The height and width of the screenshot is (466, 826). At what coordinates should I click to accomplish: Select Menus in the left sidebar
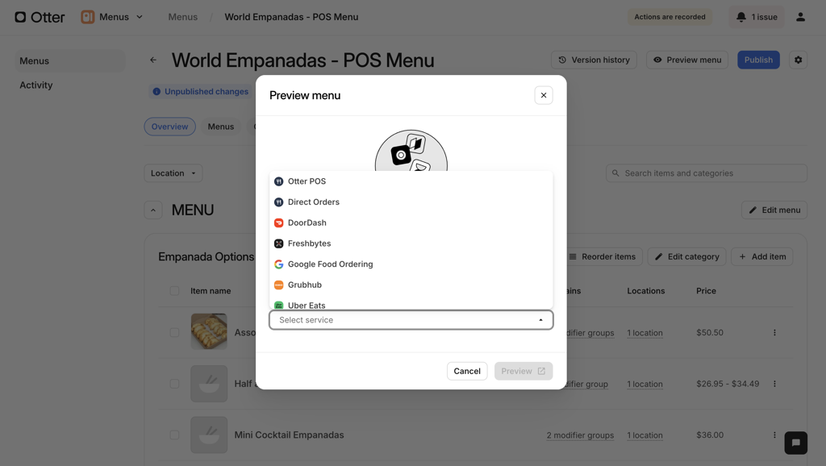pyautogui.click(x=69, y=61)
